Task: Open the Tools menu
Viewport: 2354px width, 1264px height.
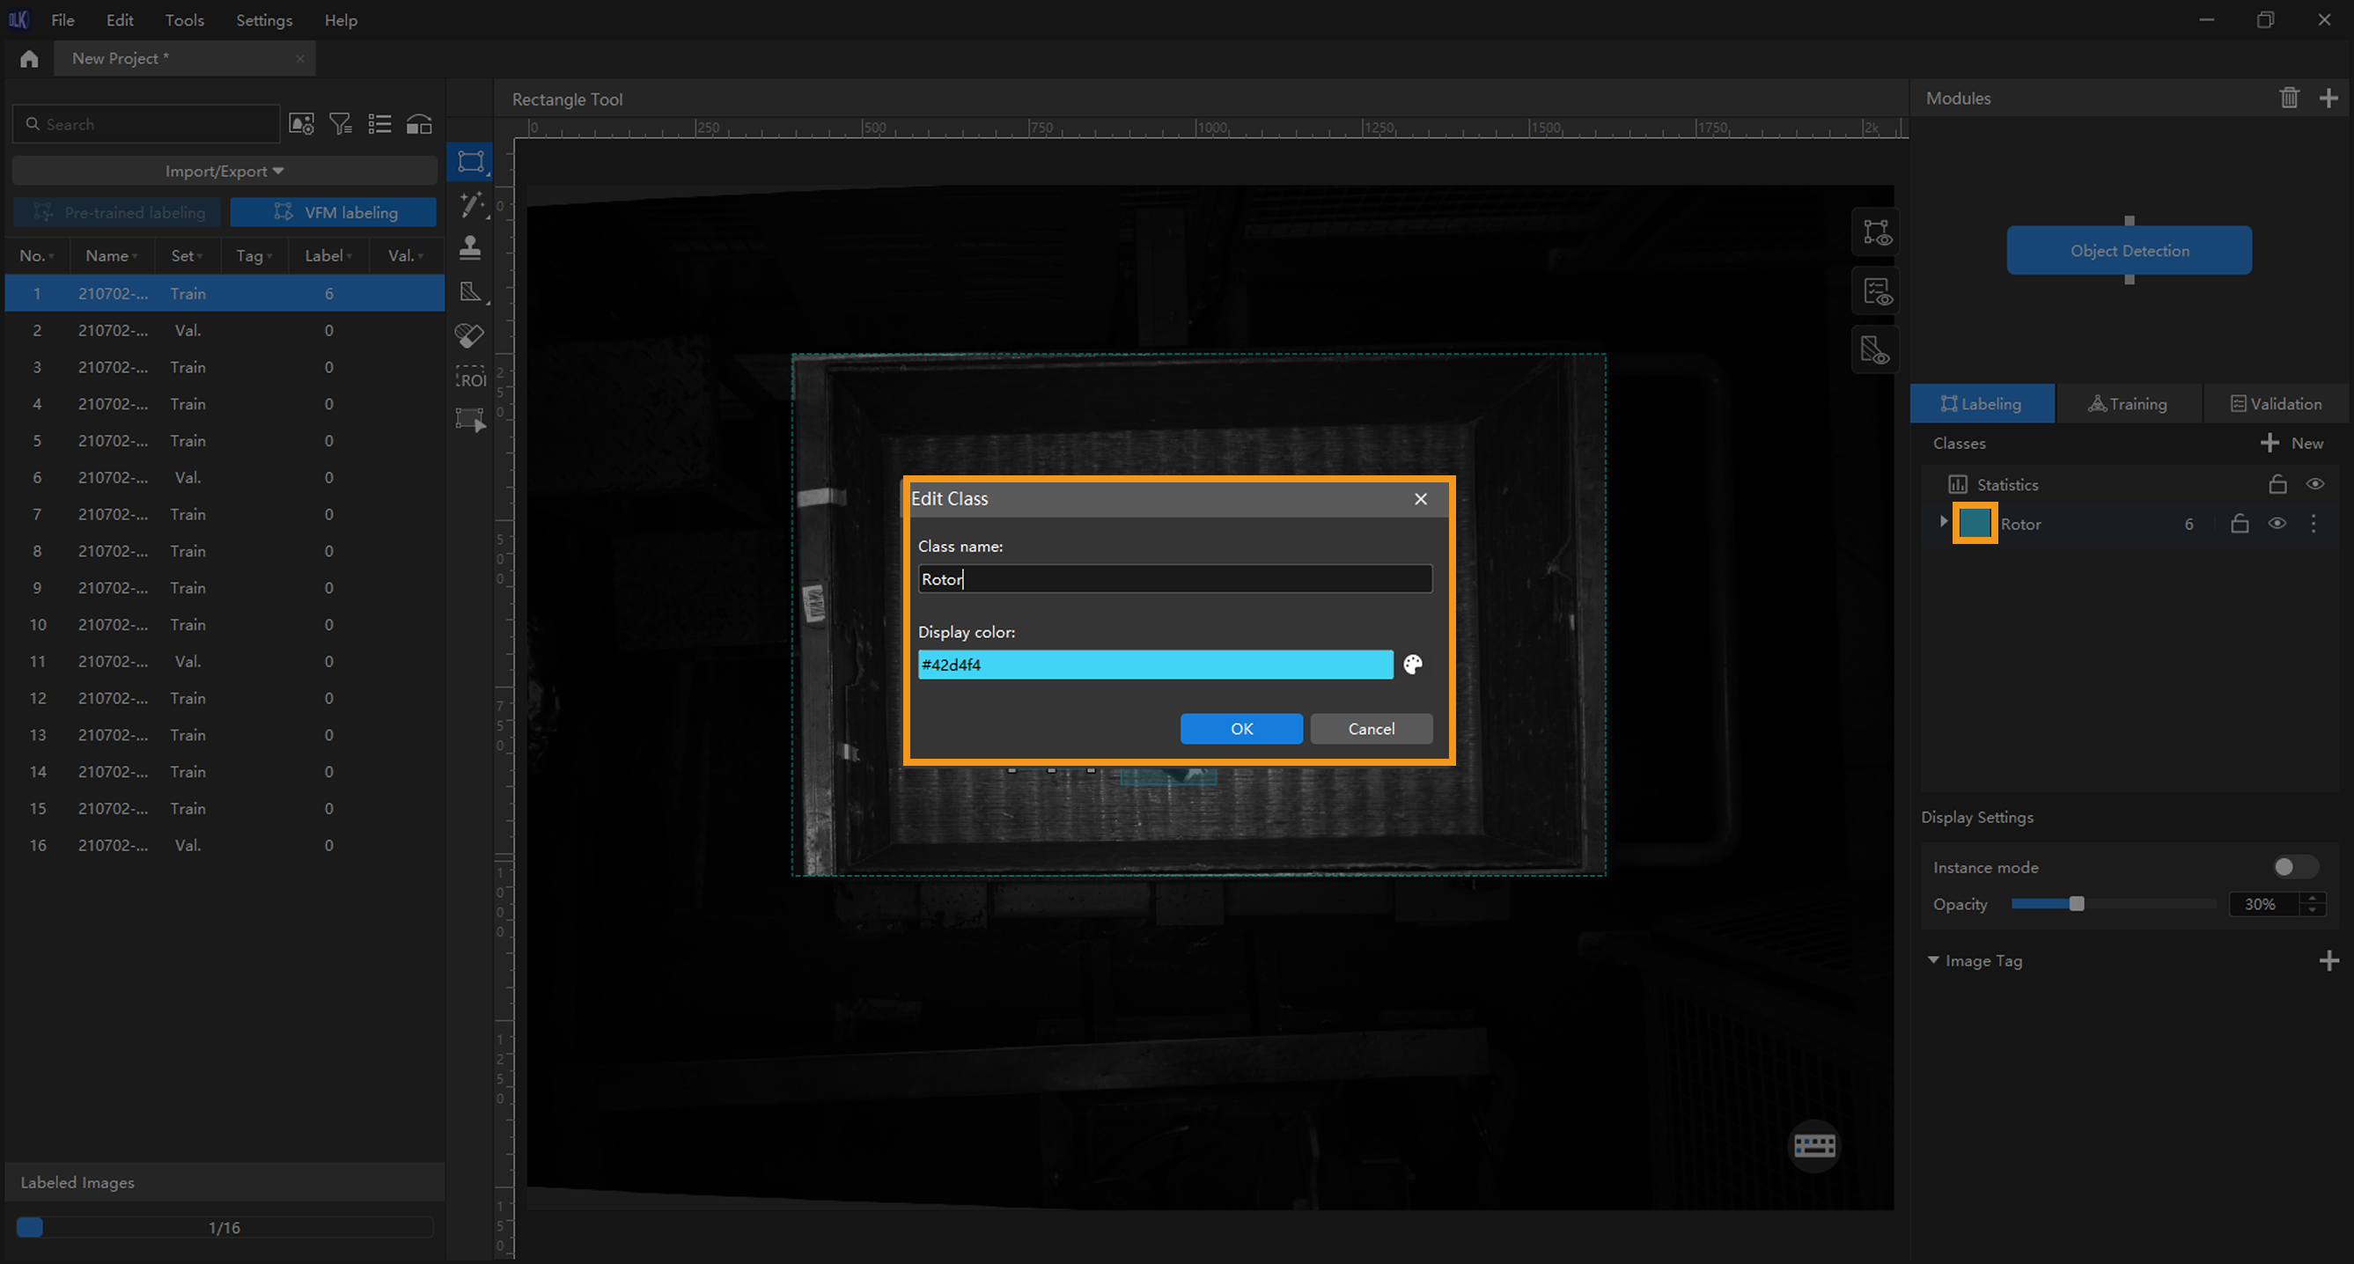Action: coord(184,20)
